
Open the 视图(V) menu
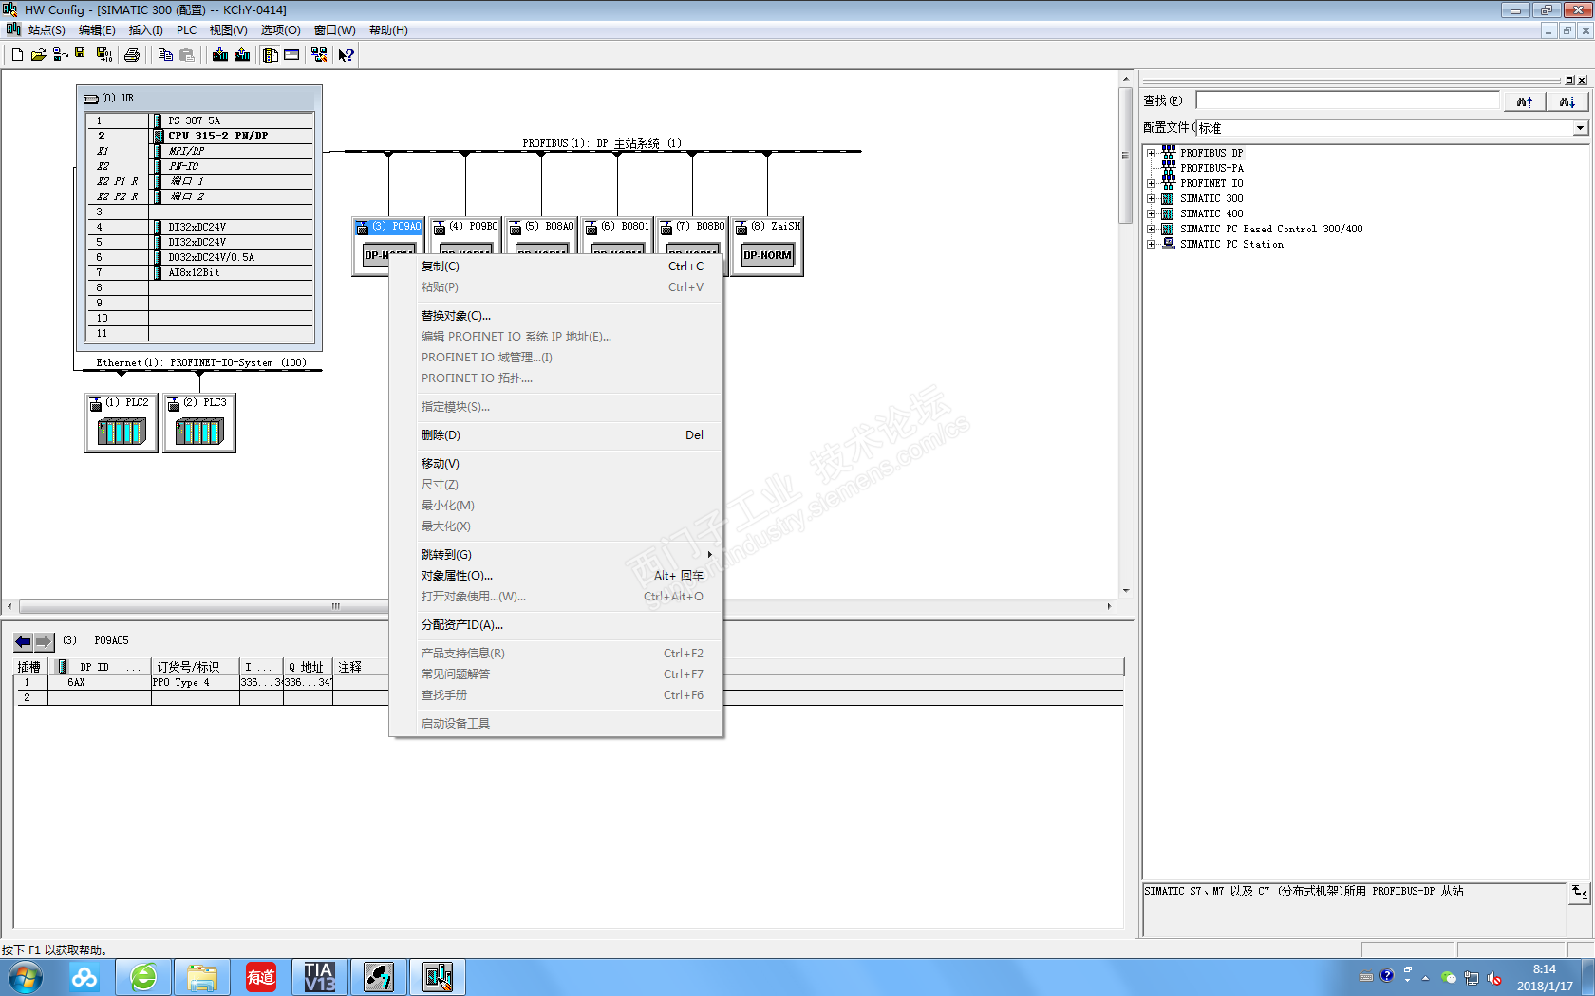(x=228, y=30)
